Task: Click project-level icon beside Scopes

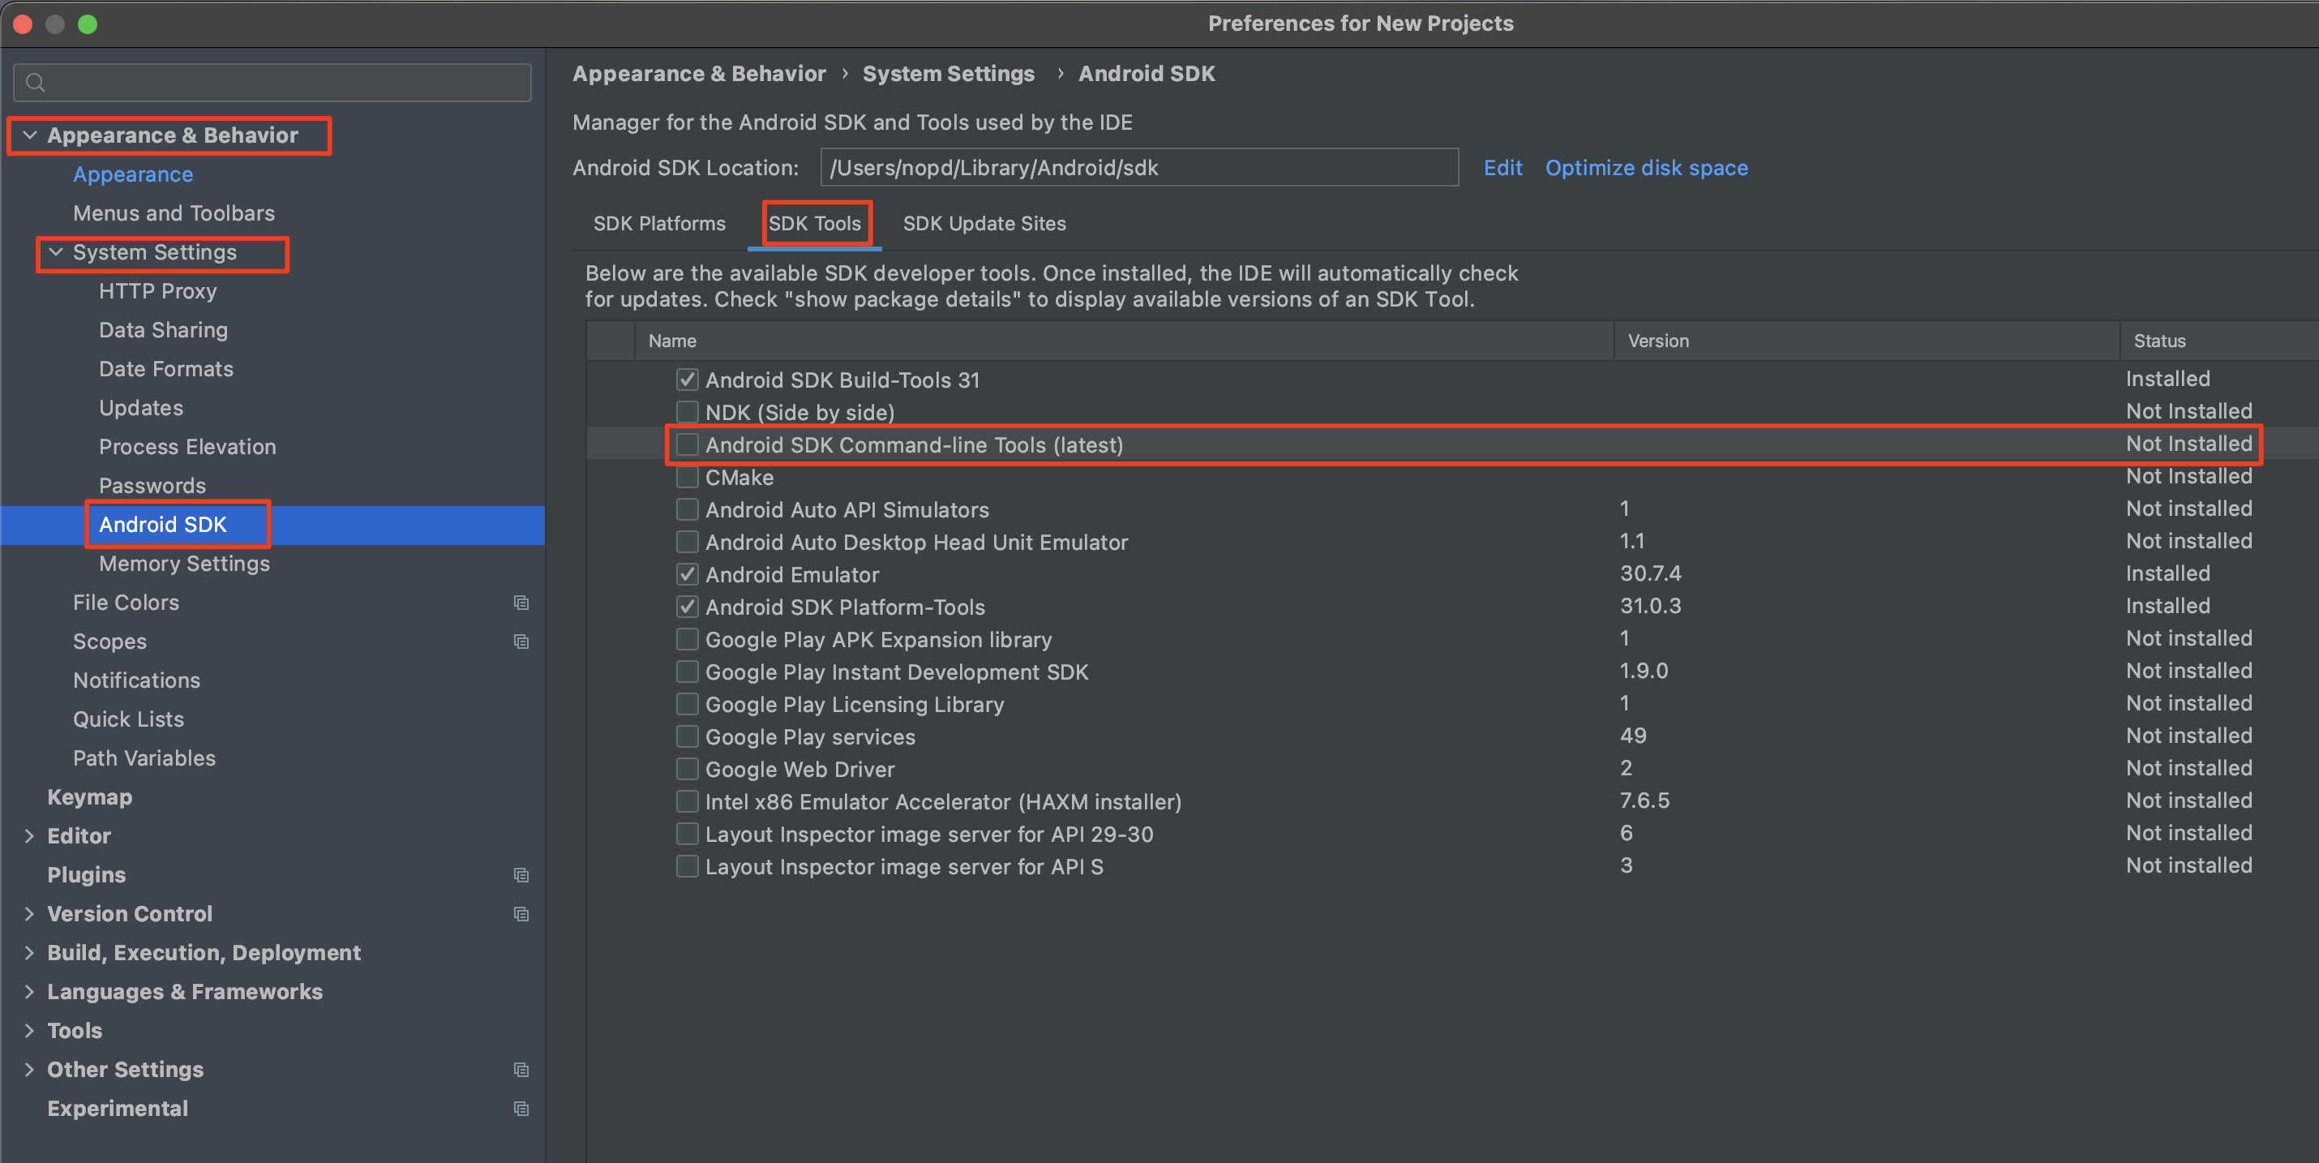Action: pos(521,641)
